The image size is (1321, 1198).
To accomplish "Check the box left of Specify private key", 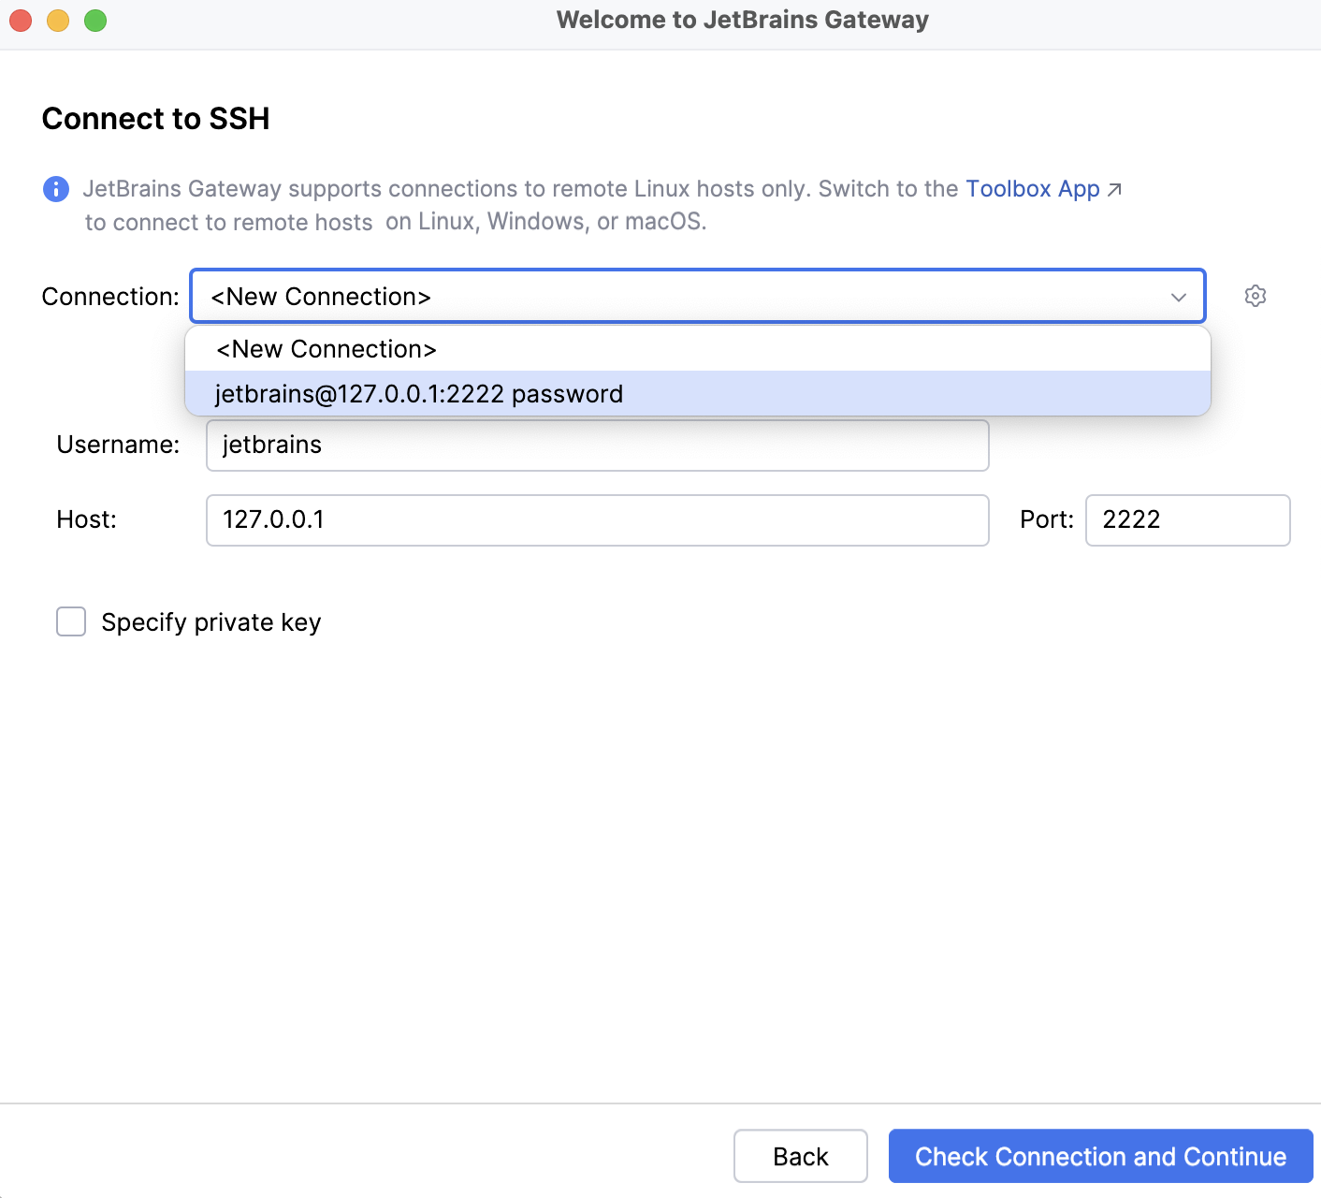I will click(x=70, y=621).
